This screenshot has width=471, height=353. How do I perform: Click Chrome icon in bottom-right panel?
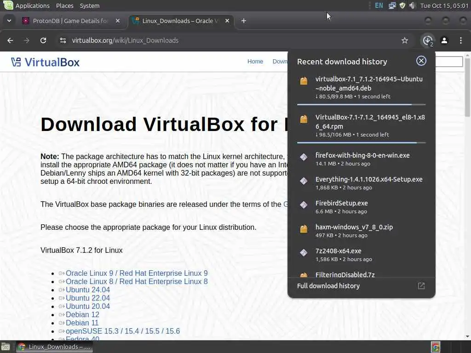(435, 347)
